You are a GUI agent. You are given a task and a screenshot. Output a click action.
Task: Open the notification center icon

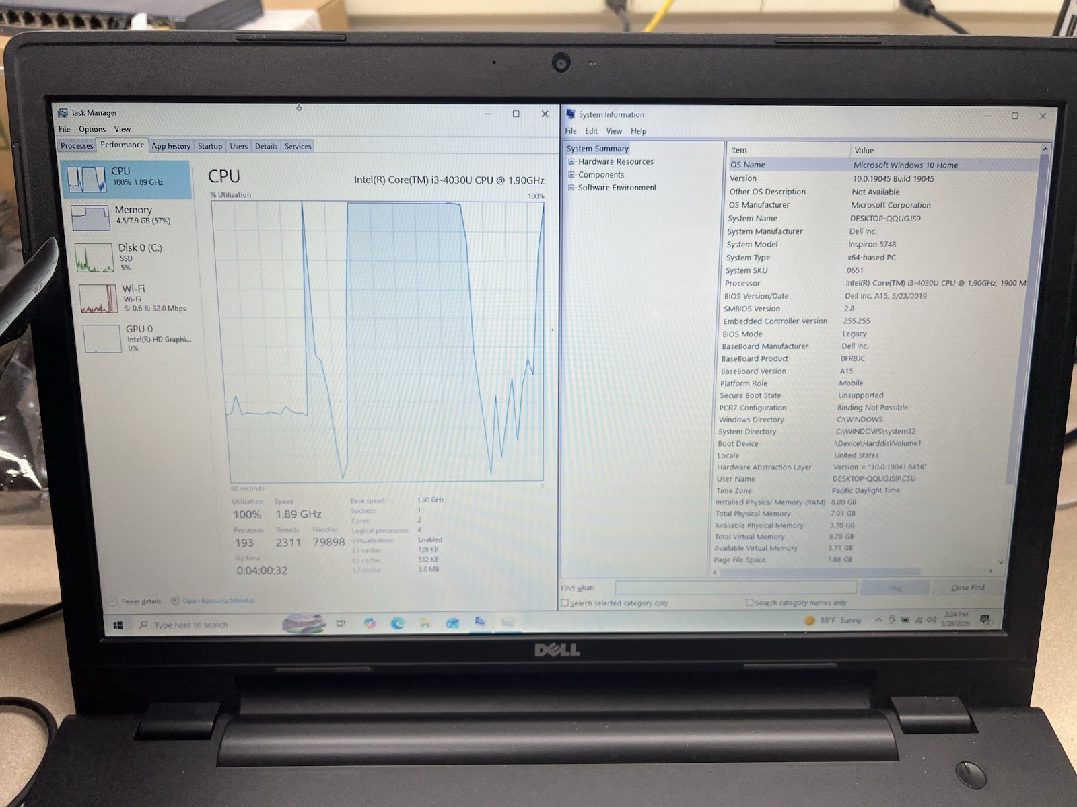coord(985,619)
